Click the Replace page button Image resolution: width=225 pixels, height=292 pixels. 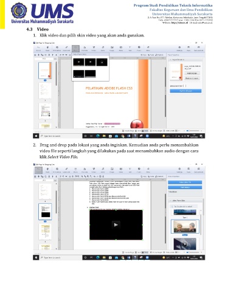[x=192, y=73]
